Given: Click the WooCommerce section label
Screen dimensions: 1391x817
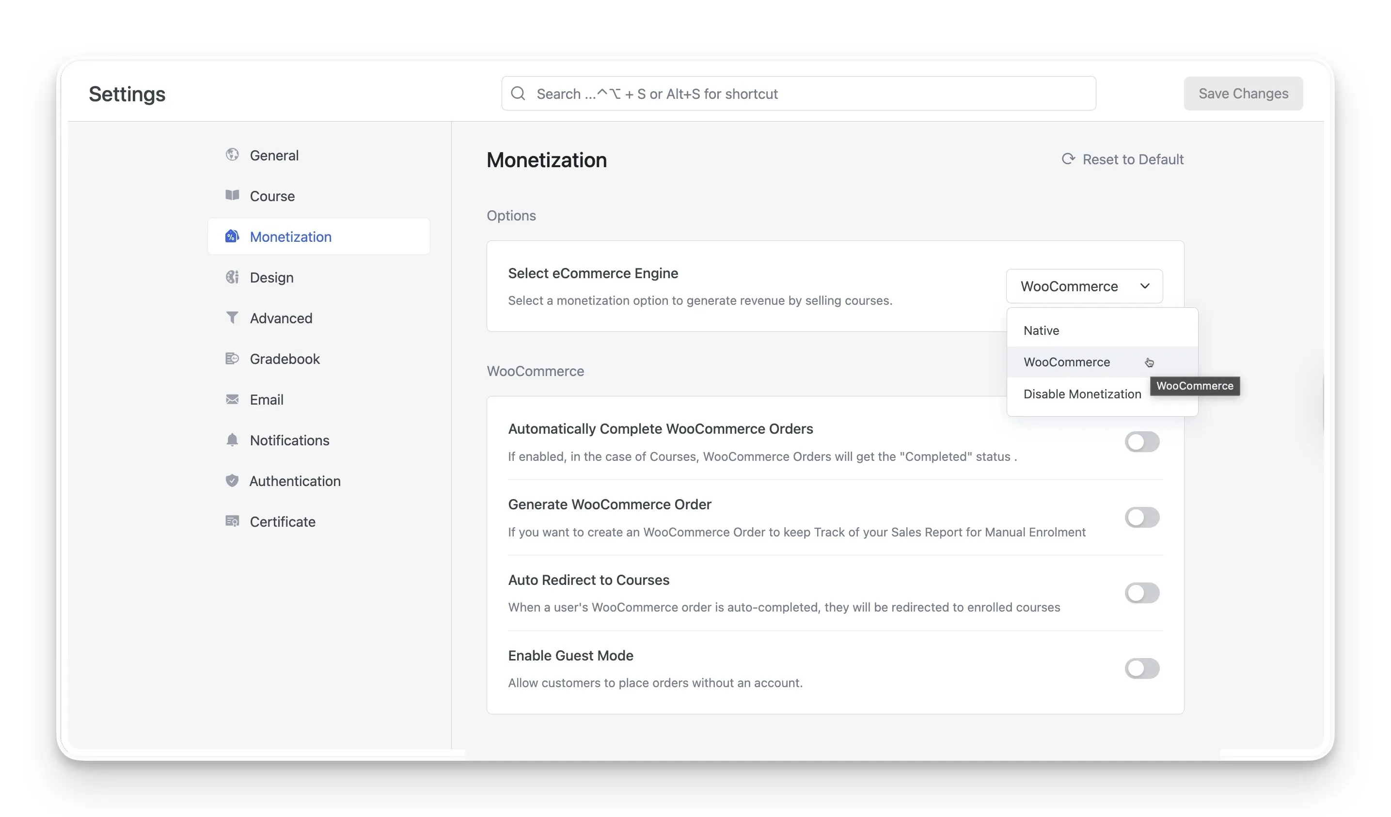Looking at the screenshot, I should (x=535, y=371).
